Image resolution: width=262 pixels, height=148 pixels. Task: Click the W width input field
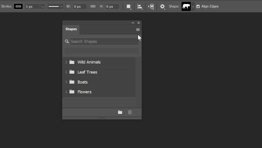pos(80,7)
